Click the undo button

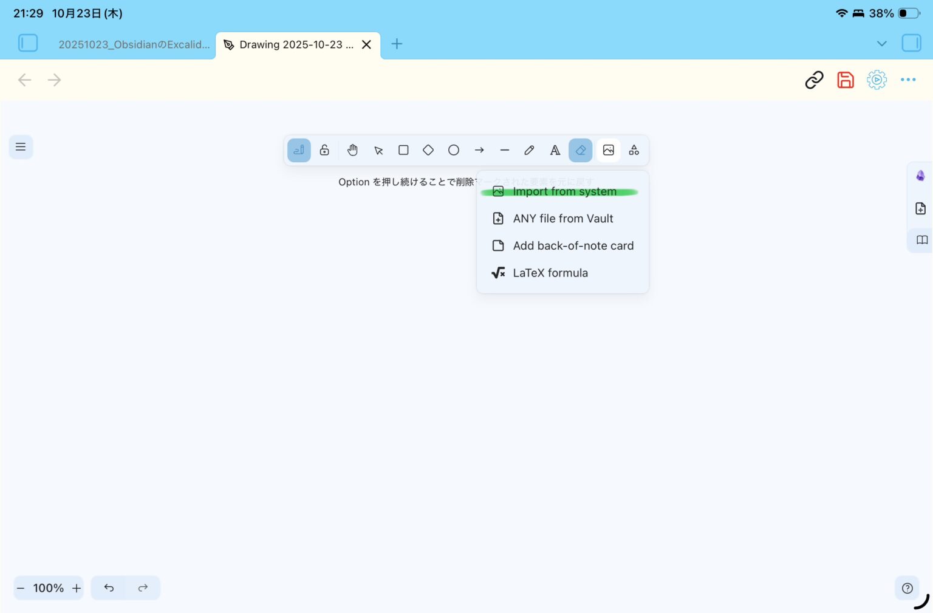tap(109, 587)
